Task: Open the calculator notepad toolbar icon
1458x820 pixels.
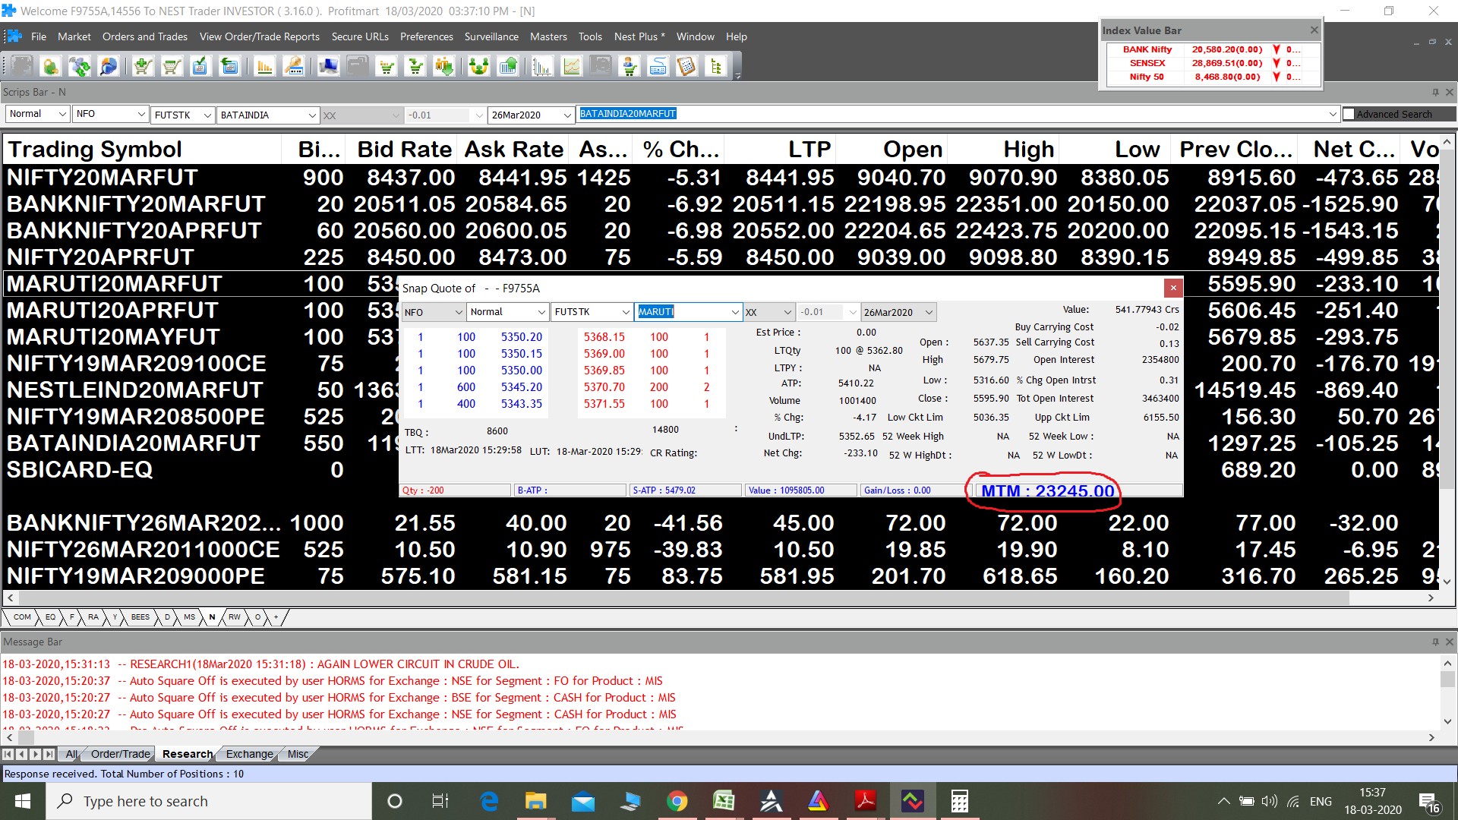Action: click(x=686, y=67)
